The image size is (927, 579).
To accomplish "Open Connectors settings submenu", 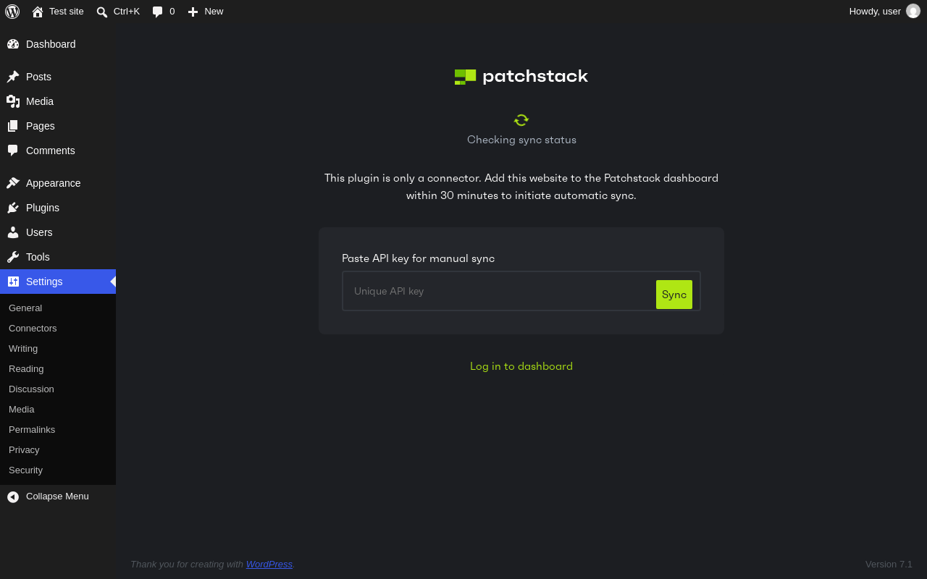I will coord(33,329).
